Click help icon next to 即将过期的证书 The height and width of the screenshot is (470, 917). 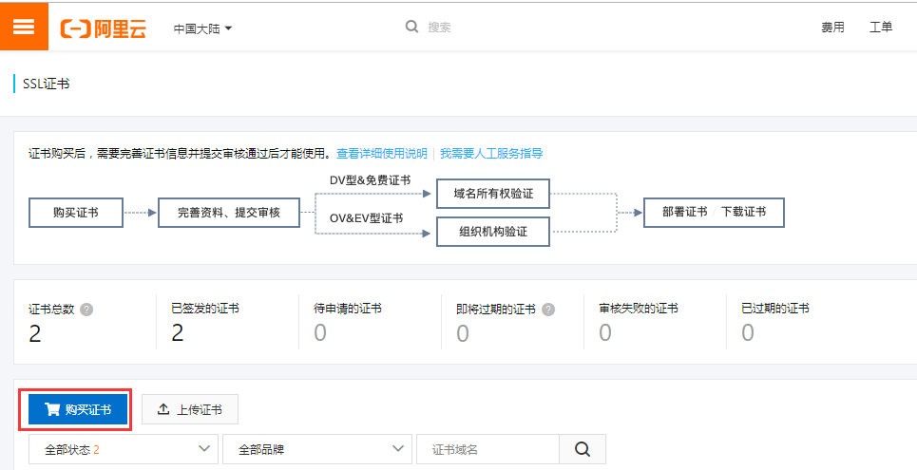[548, 310]
